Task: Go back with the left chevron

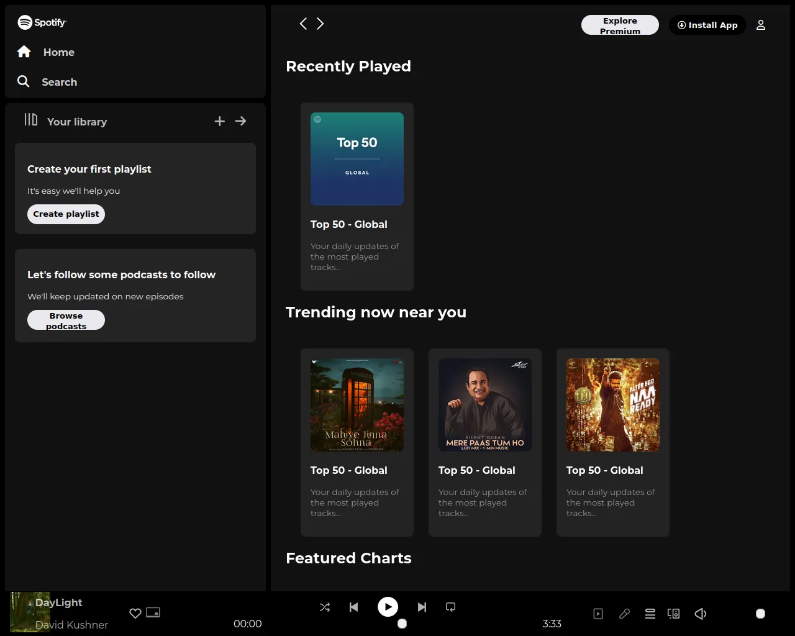Action: click(x=303, y=24)
